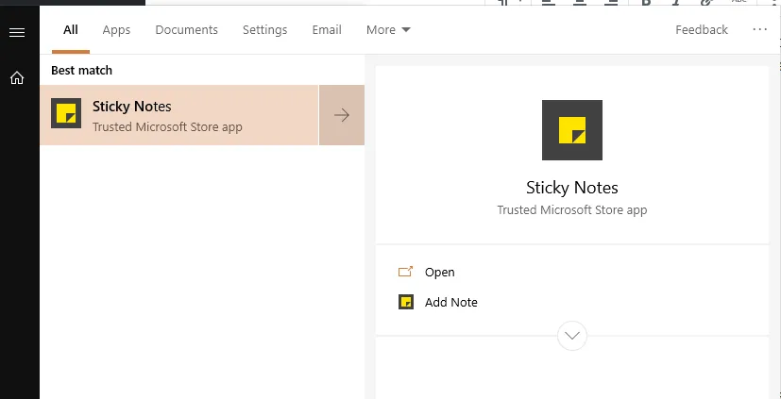Image resolution: width=781 pixels, height=399 pixels.
Task: Switch to the Documents filter tab
Action: pos(186,30)
